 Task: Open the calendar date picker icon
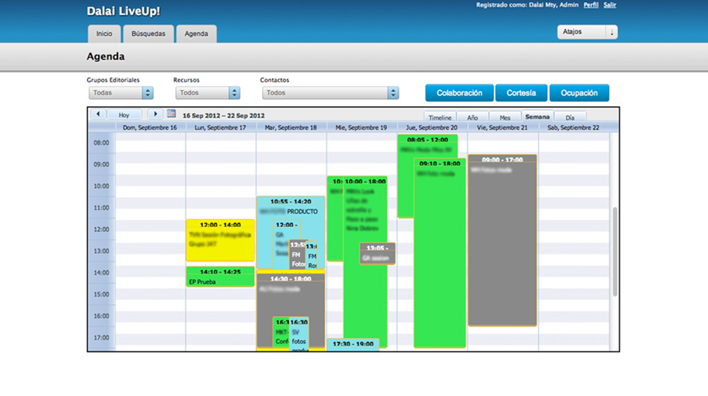coord(171,114)
